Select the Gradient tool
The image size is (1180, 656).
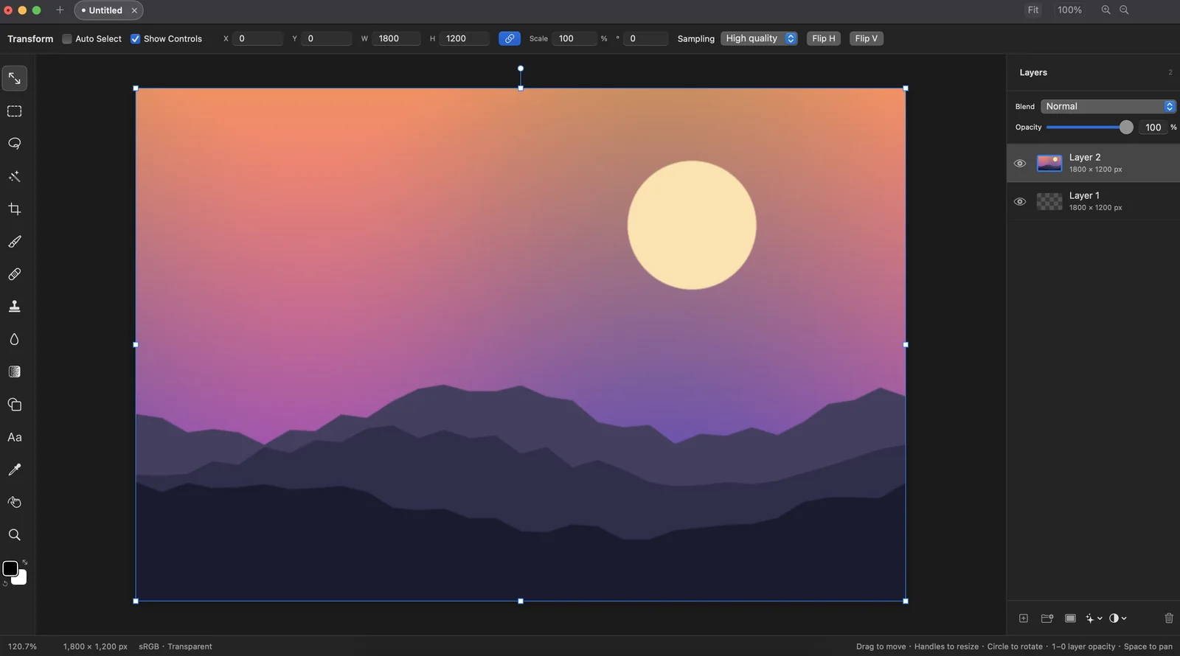(x=15, y=372)
